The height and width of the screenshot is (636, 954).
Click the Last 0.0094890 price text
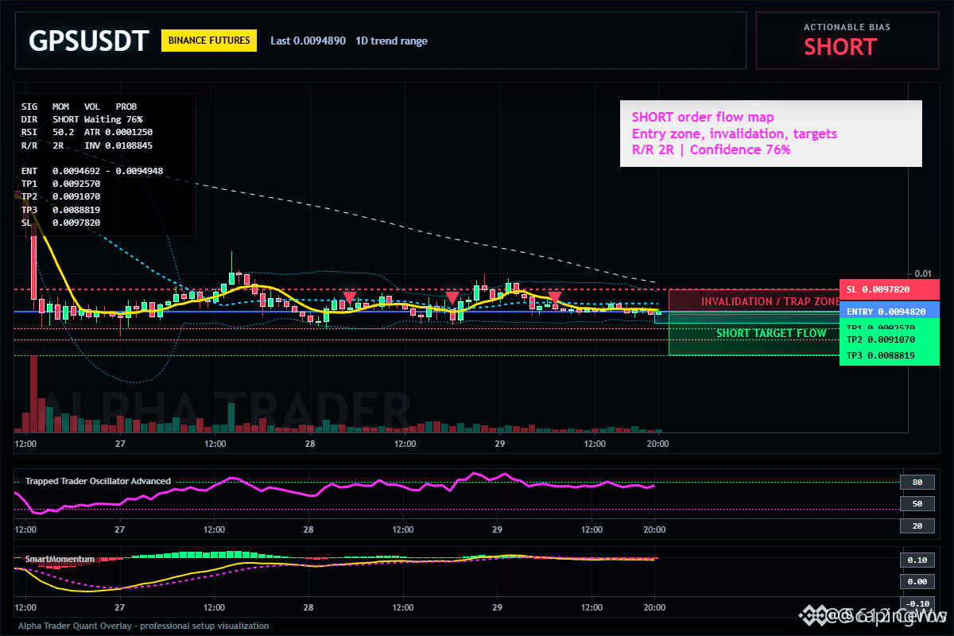pyautogui.click(x=308, y=41)
